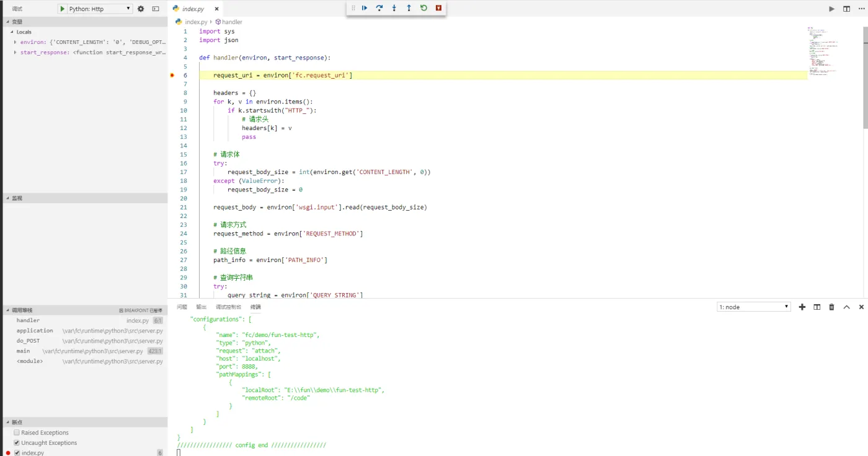This screenshot has width=868, height=456.
Task: Start debugging with the green play button
Action: point(62,9)
